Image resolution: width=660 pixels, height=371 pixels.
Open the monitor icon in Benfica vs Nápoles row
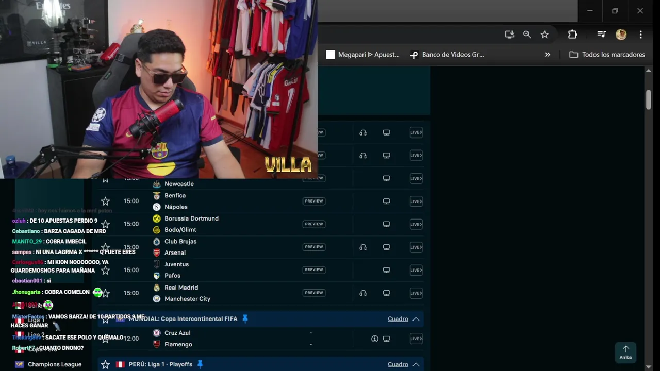386,201
